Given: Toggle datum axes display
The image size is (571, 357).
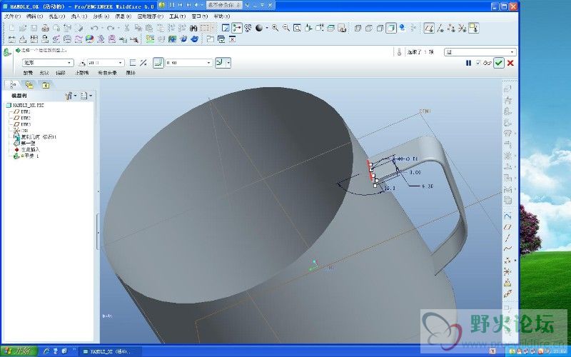Looking at the screenshot, I should (x=440, y=28).
